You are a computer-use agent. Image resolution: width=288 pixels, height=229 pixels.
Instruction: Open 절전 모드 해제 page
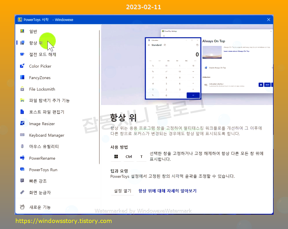point(58,54)
